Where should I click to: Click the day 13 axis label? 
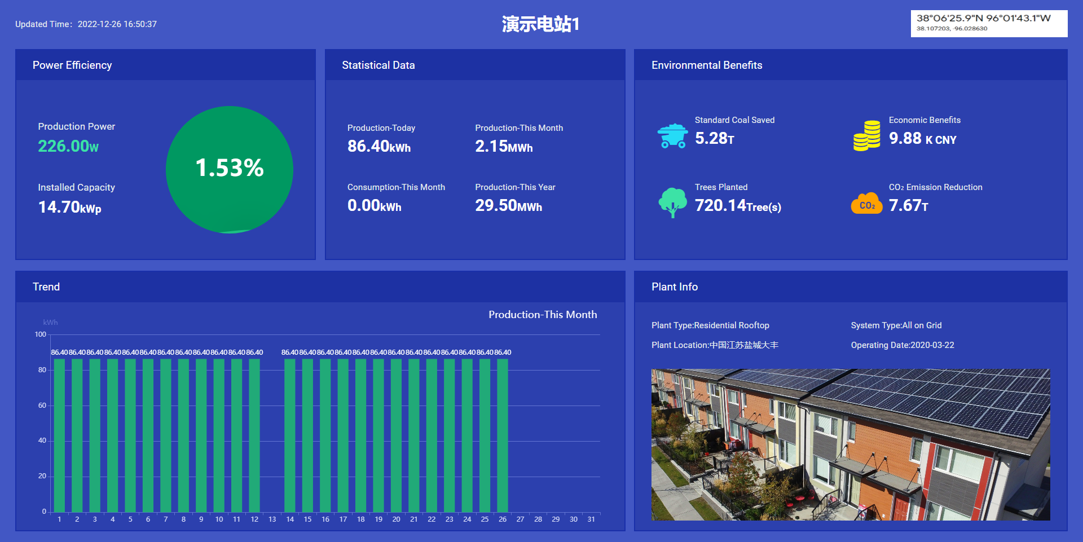(x=272, y=519)
